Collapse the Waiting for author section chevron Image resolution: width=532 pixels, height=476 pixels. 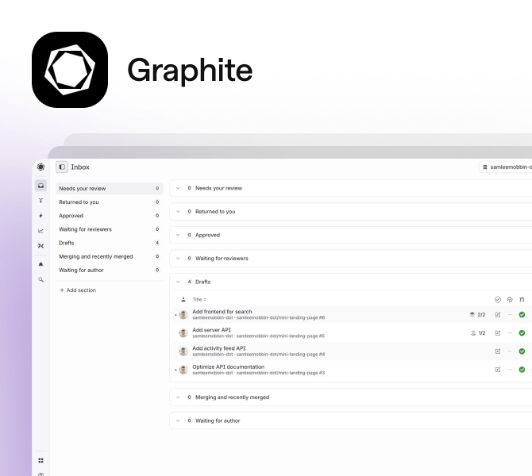pyautogui.click(x=178, y=420)
